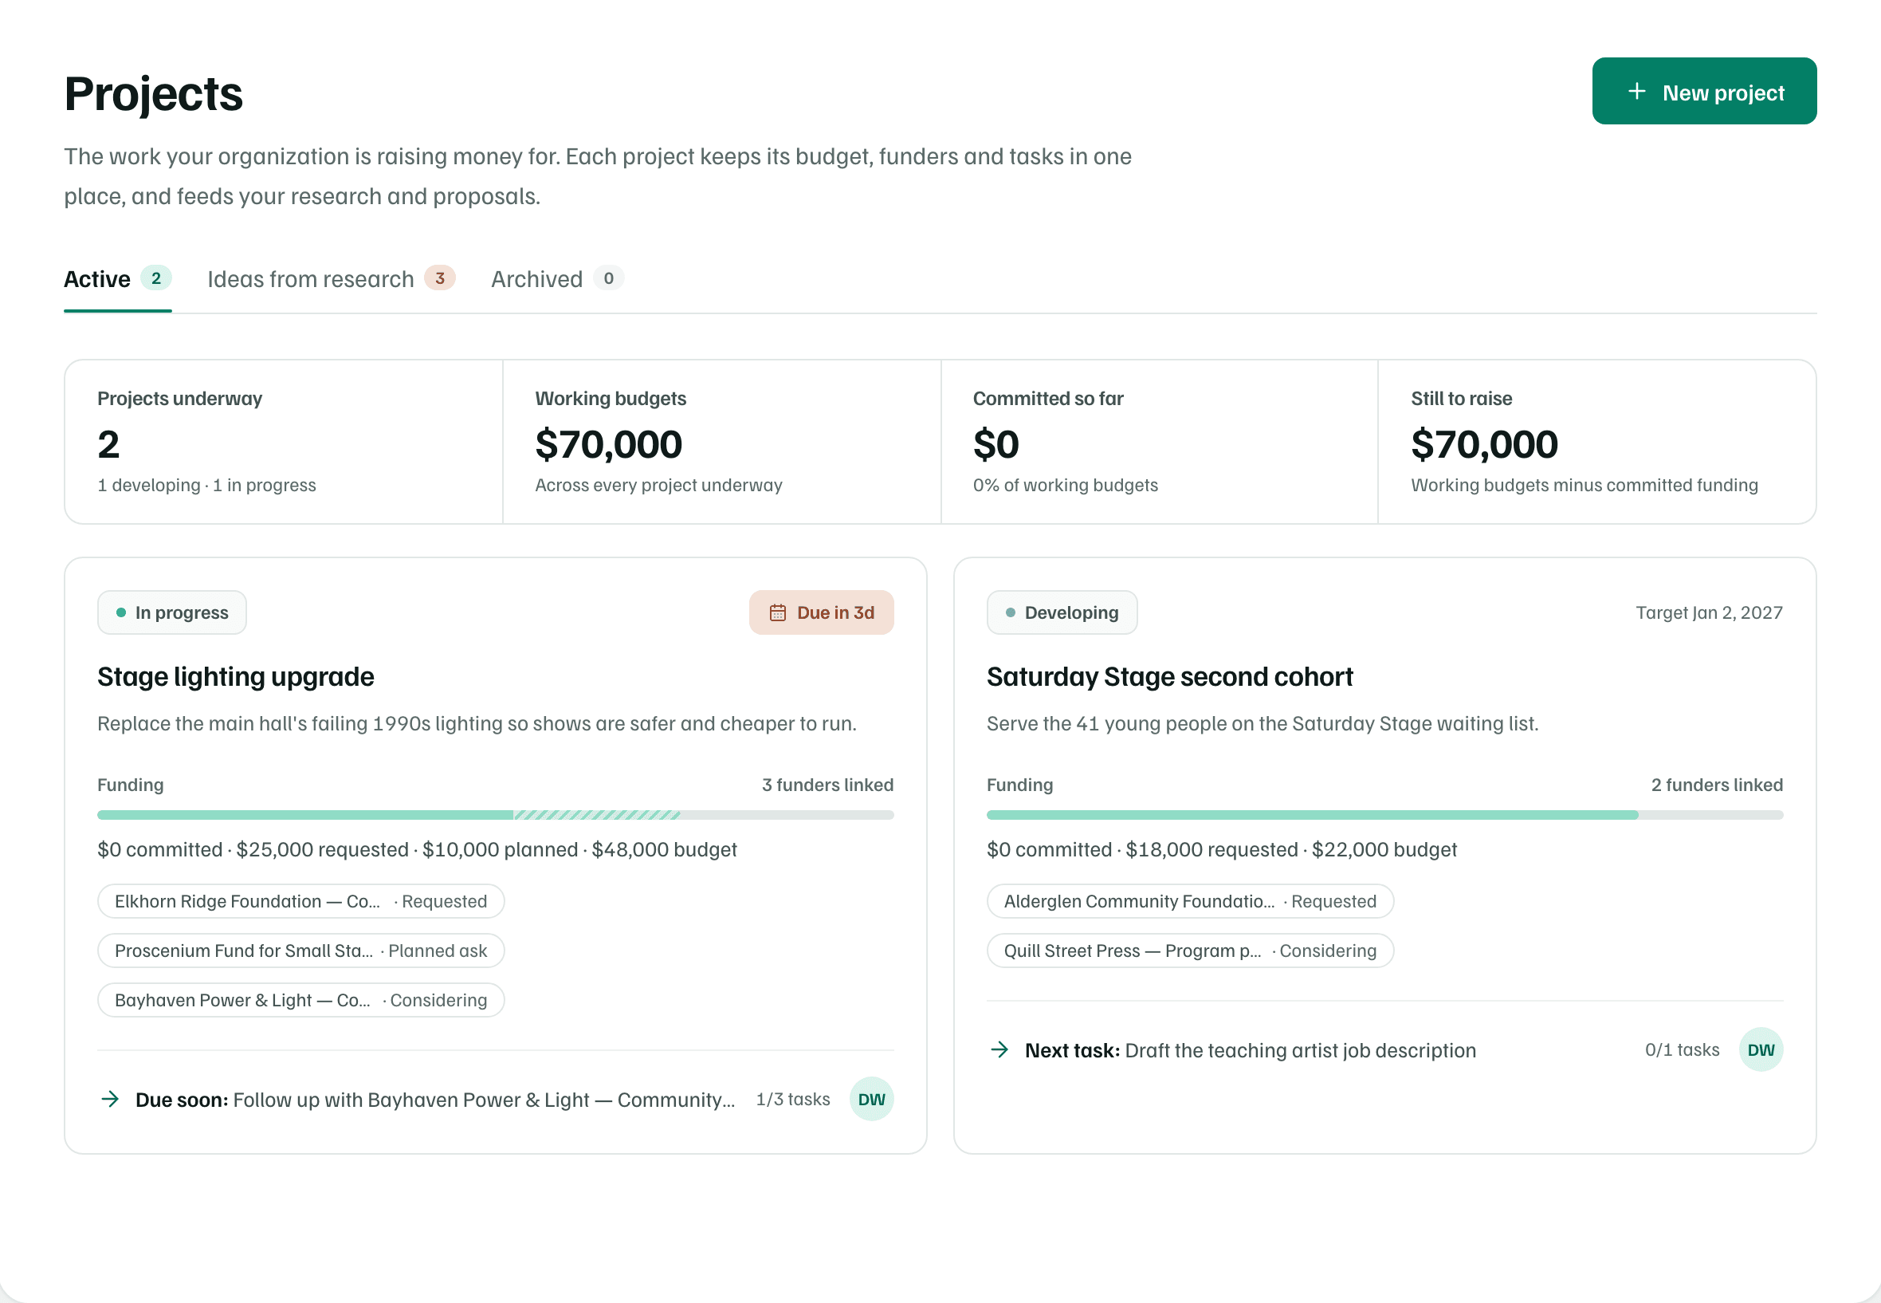Screen dimensions: 1881x1303
Task: Open the Stage lighting upgrade project title
Action: tap(236, 677)
